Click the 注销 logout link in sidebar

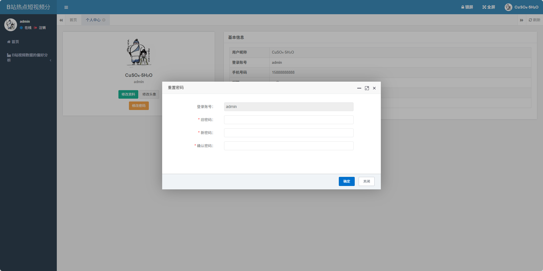[42, 28]
